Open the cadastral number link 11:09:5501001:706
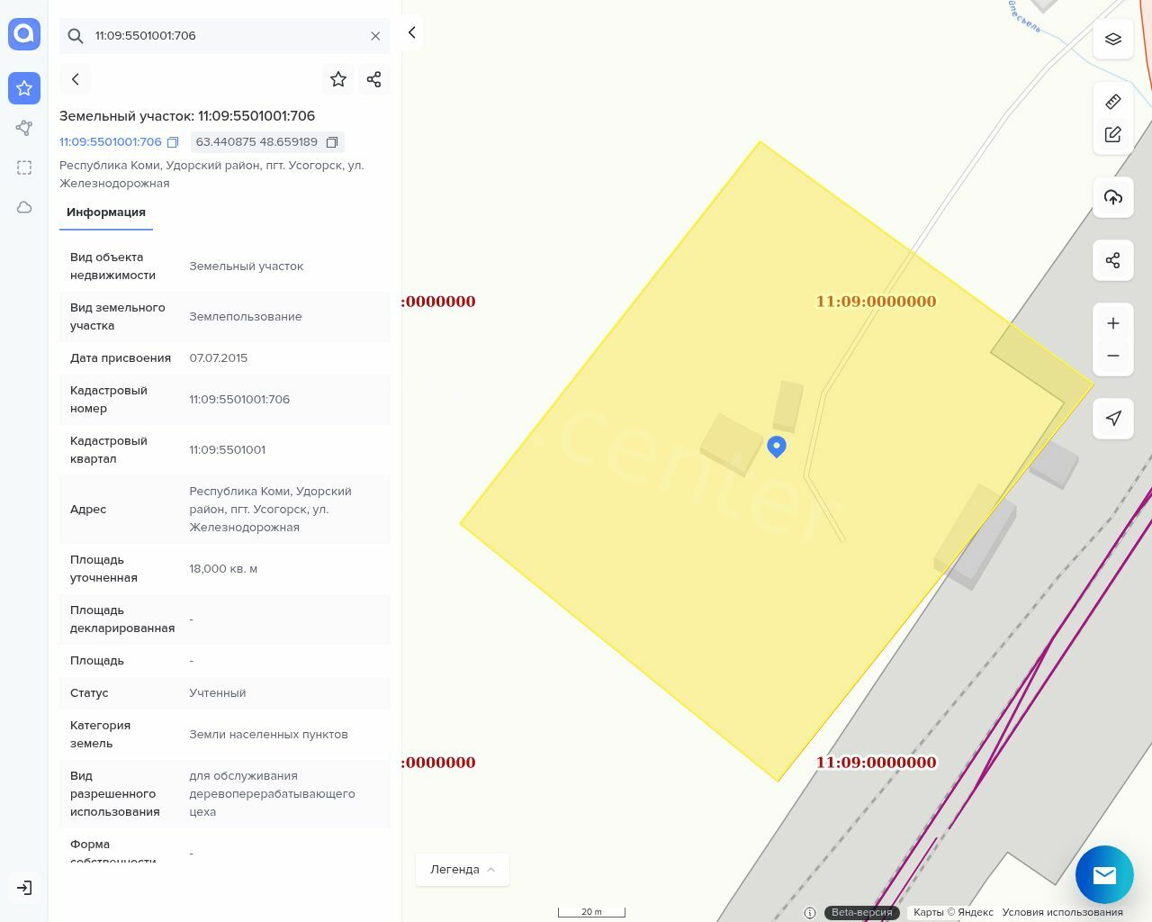 click(111, 142)
